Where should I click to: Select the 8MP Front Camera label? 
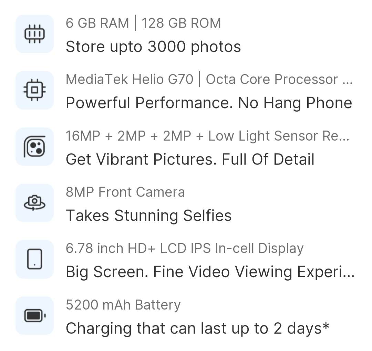(125, 192)
